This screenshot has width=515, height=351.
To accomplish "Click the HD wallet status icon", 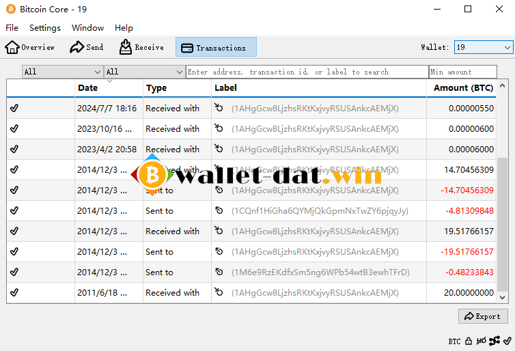I will 481,341.
